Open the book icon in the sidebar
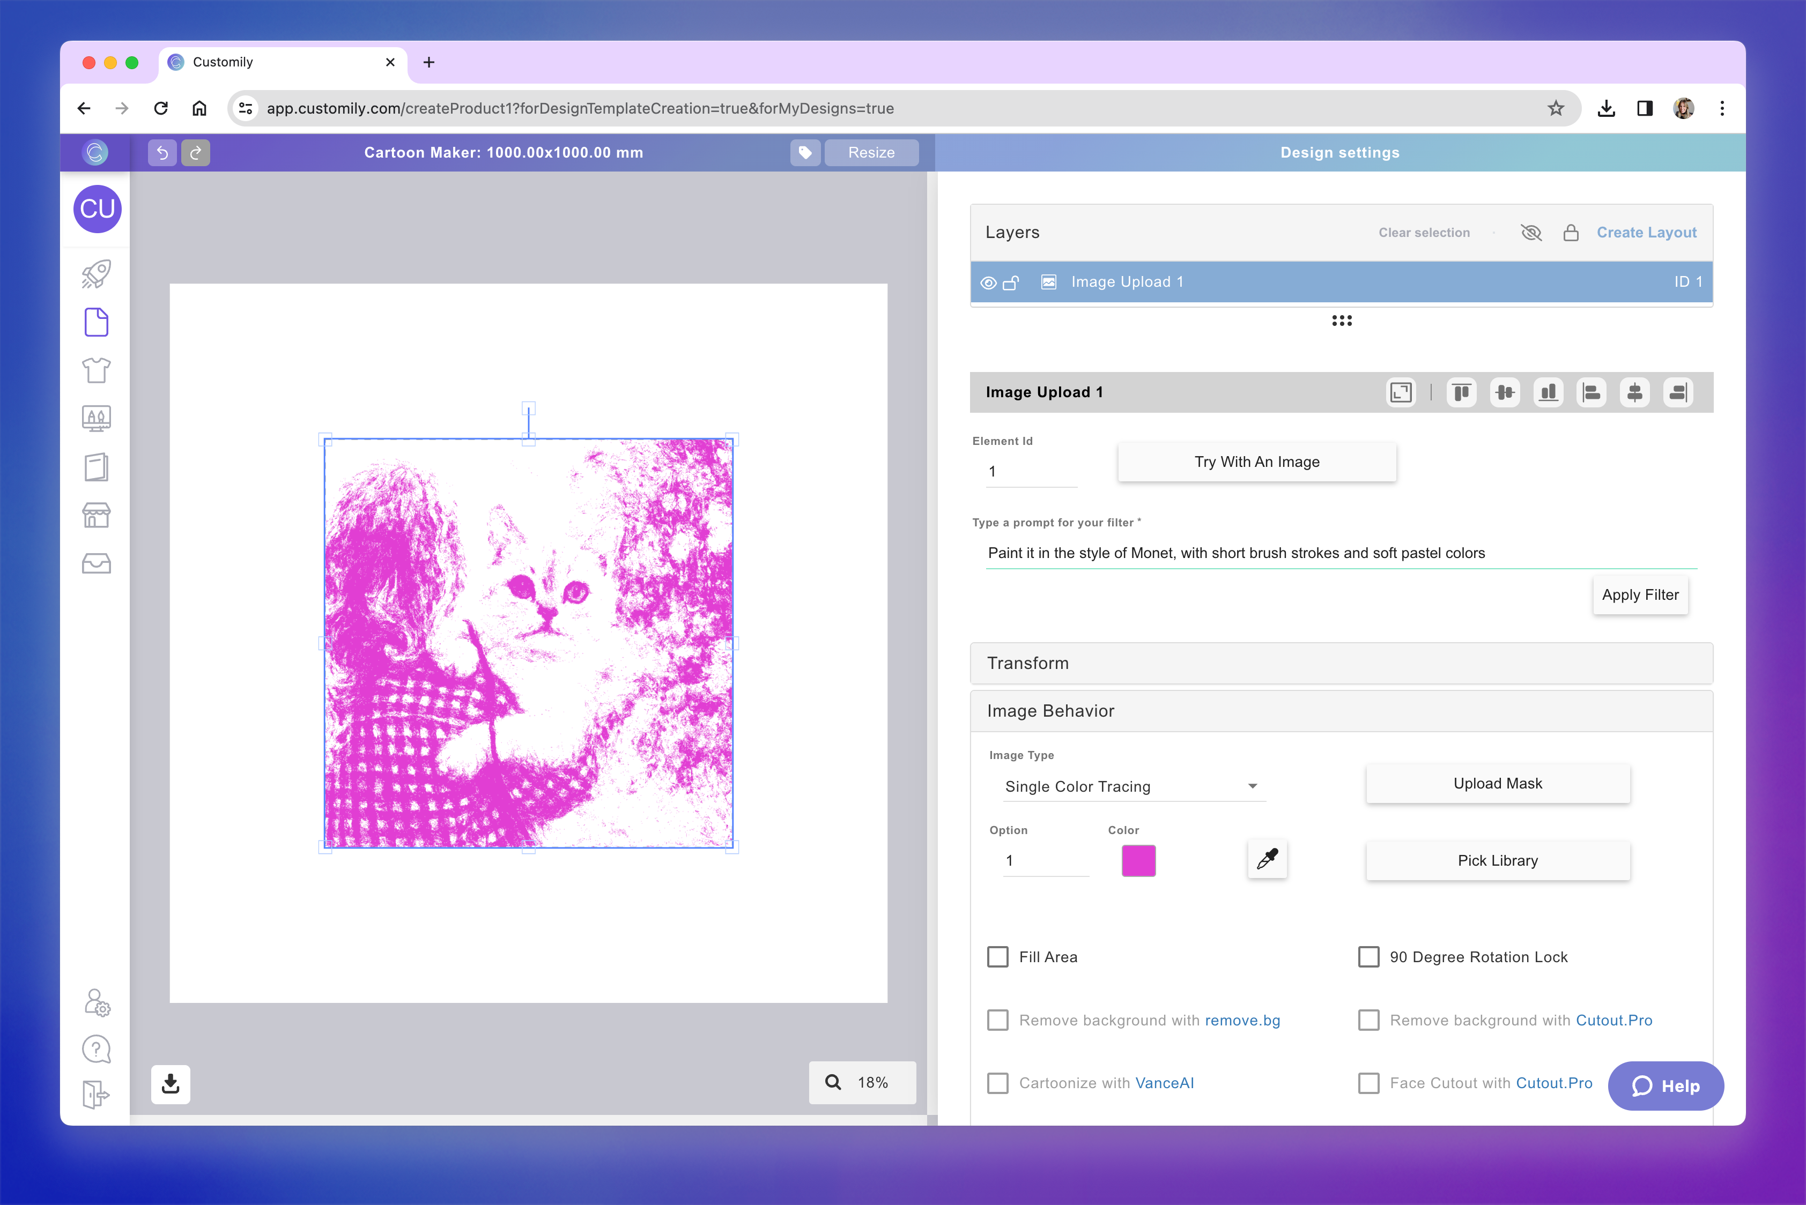 96,467
